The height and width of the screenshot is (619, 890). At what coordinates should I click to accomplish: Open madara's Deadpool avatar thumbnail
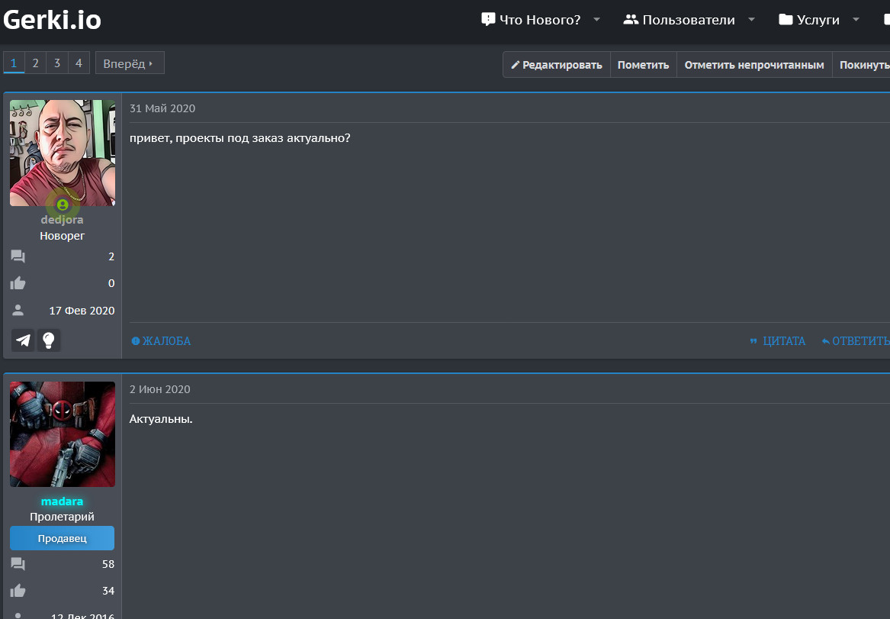click(x=63, y=434)
